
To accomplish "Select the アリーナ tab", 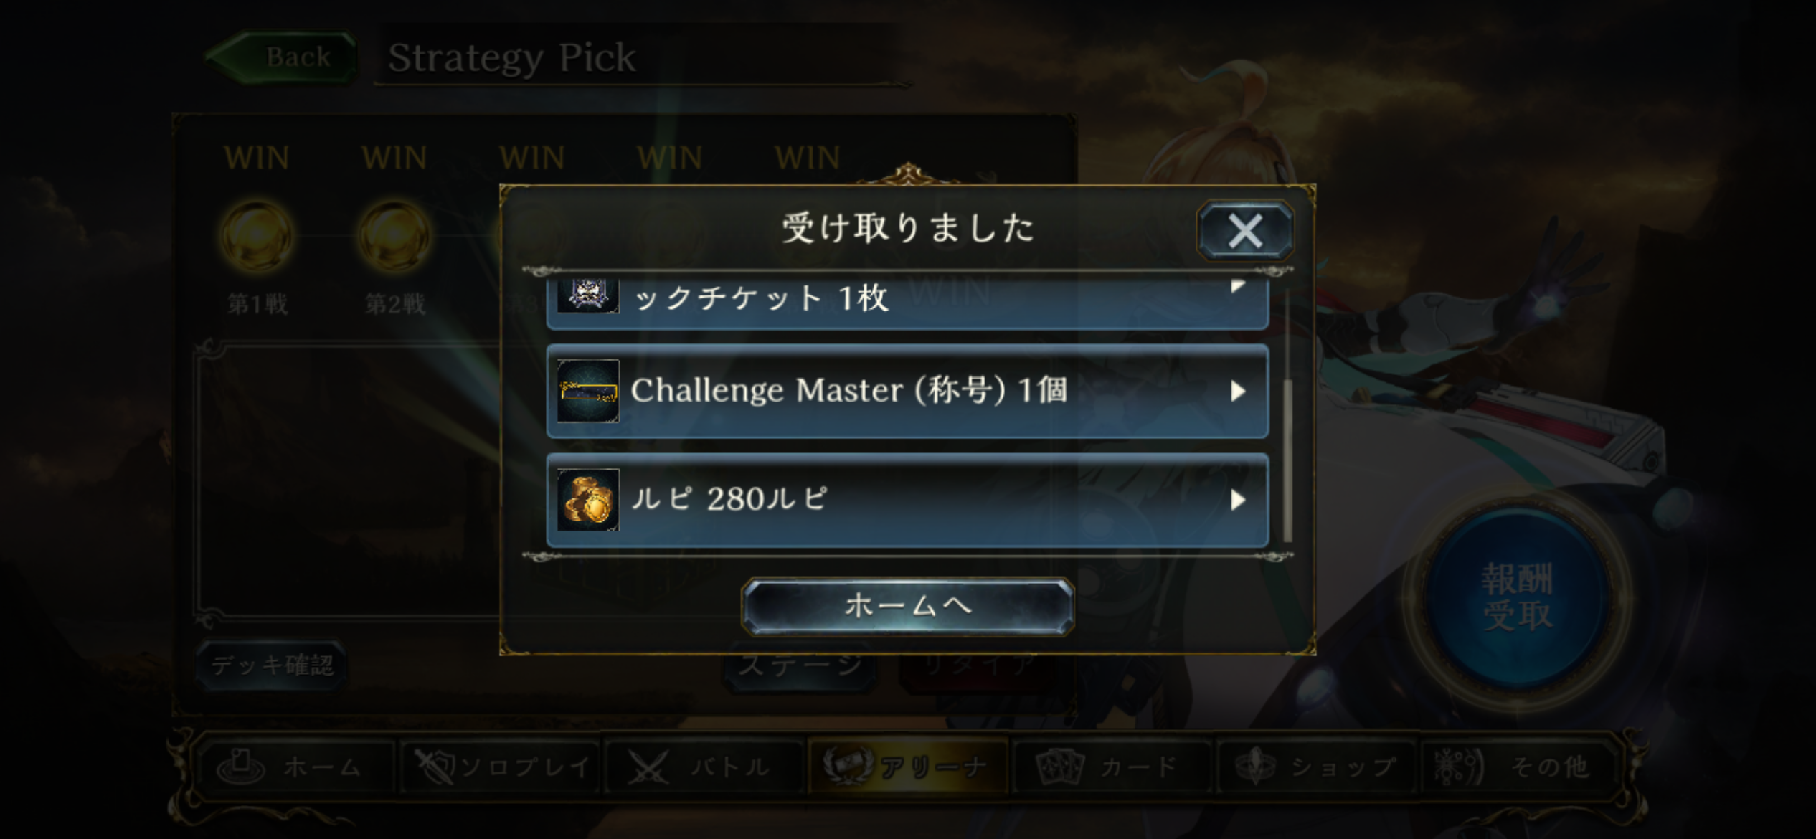I will 908,767.
